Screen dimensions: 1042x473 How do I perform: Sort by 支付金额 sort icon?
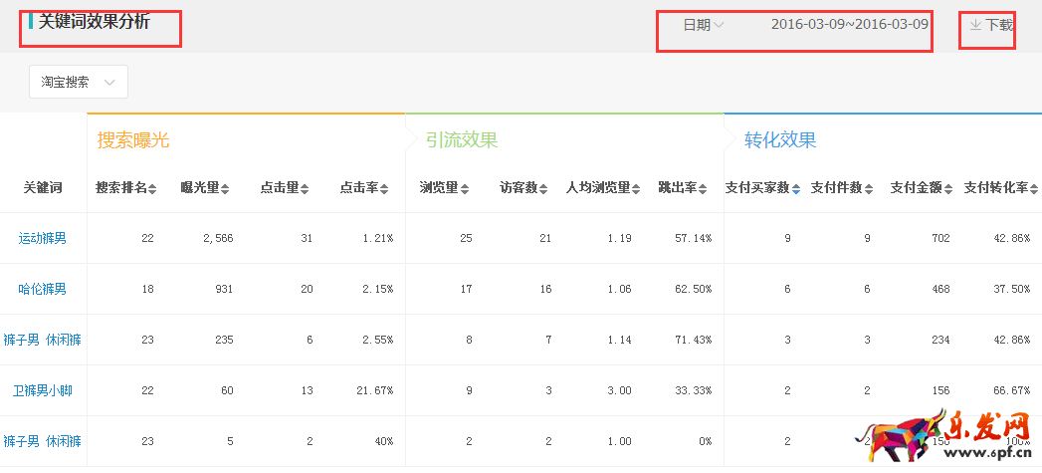pyautogui.click(x=948, y=188)
